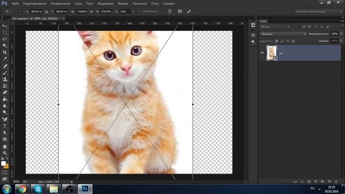Screen dimensions: 345x194
Task: Open the Файл menu
Action: [15, 4]
